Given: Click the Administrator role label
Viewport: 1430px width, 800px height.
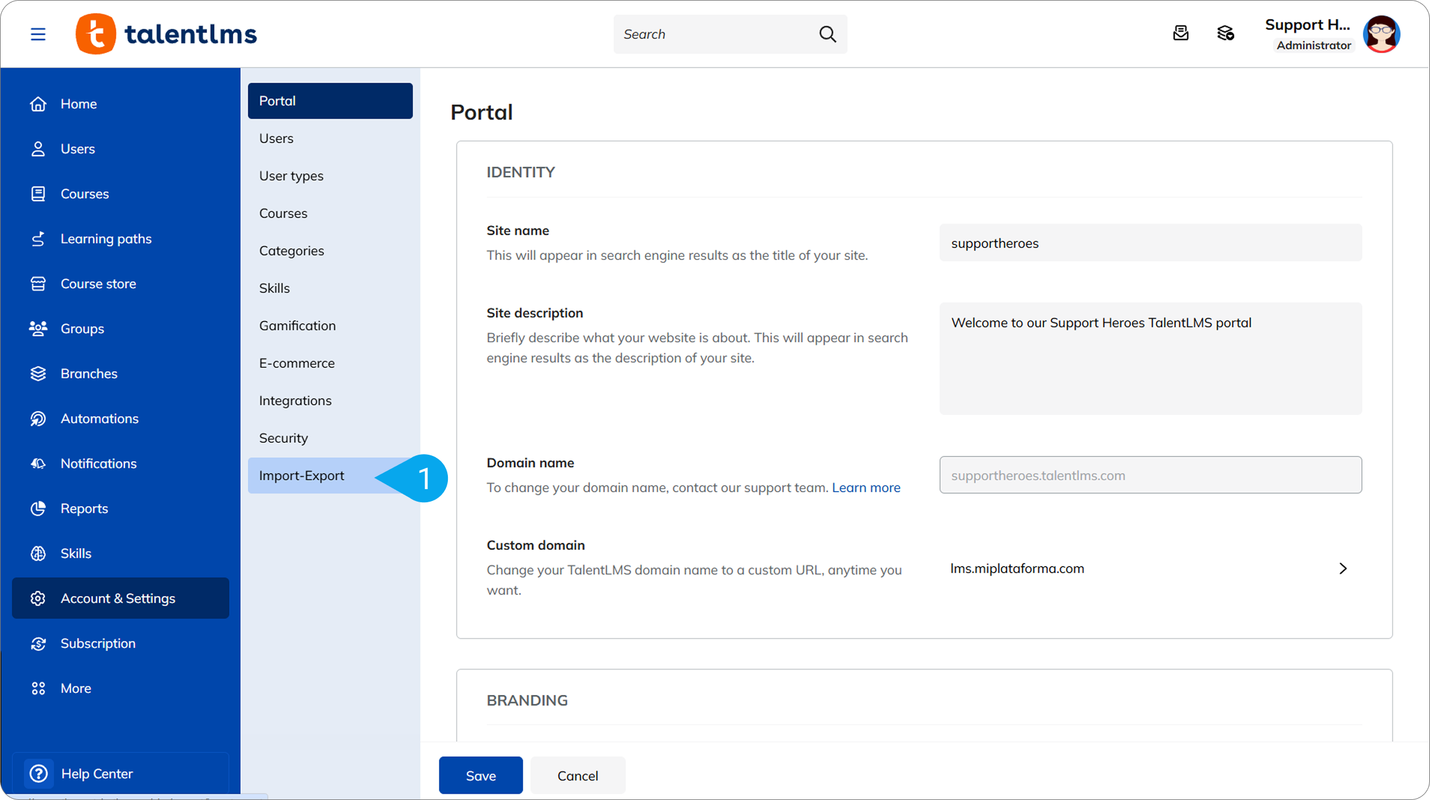Looking at the screenshot, I should [1314, 45].
